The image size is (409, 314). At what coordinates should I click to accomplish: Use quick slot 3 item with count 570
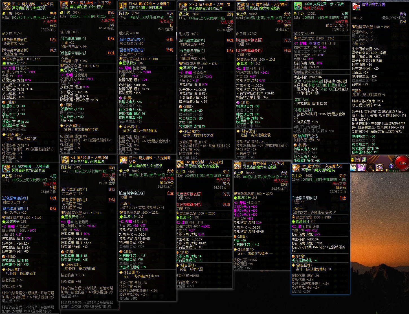coord(353,168)
